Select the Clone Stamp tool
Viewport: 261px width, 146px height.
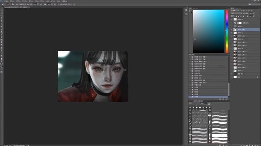[2, 32]
